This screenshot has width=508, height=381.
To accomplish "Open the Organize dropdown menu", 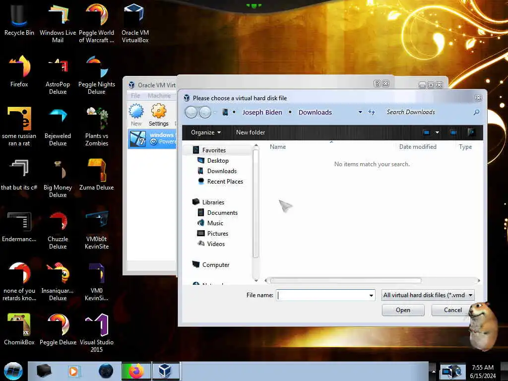I will point(206,132).
